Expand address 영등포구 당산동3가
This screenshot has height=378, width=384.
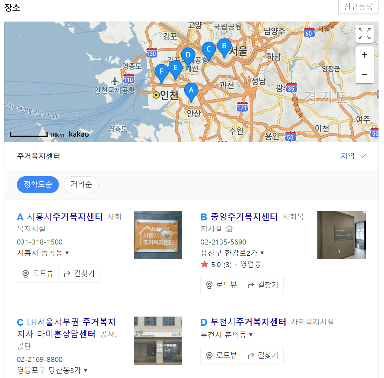pos(52,370)
